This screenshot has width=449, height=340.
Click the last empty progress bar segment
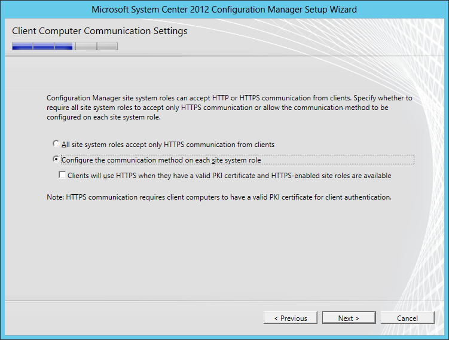(x=107, y=46)
